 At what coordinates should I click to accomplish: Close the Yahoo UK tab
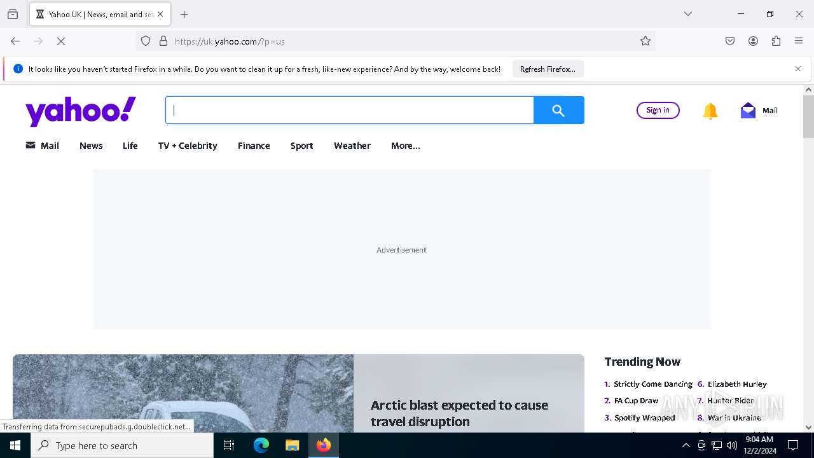(x=160, y=14)
